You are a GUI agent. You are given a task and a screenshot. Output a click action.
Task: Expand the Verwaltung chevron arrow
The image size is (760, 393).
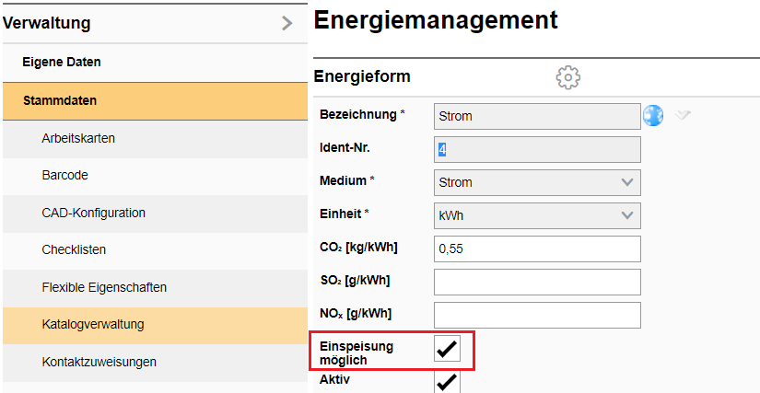coord(287,23)
